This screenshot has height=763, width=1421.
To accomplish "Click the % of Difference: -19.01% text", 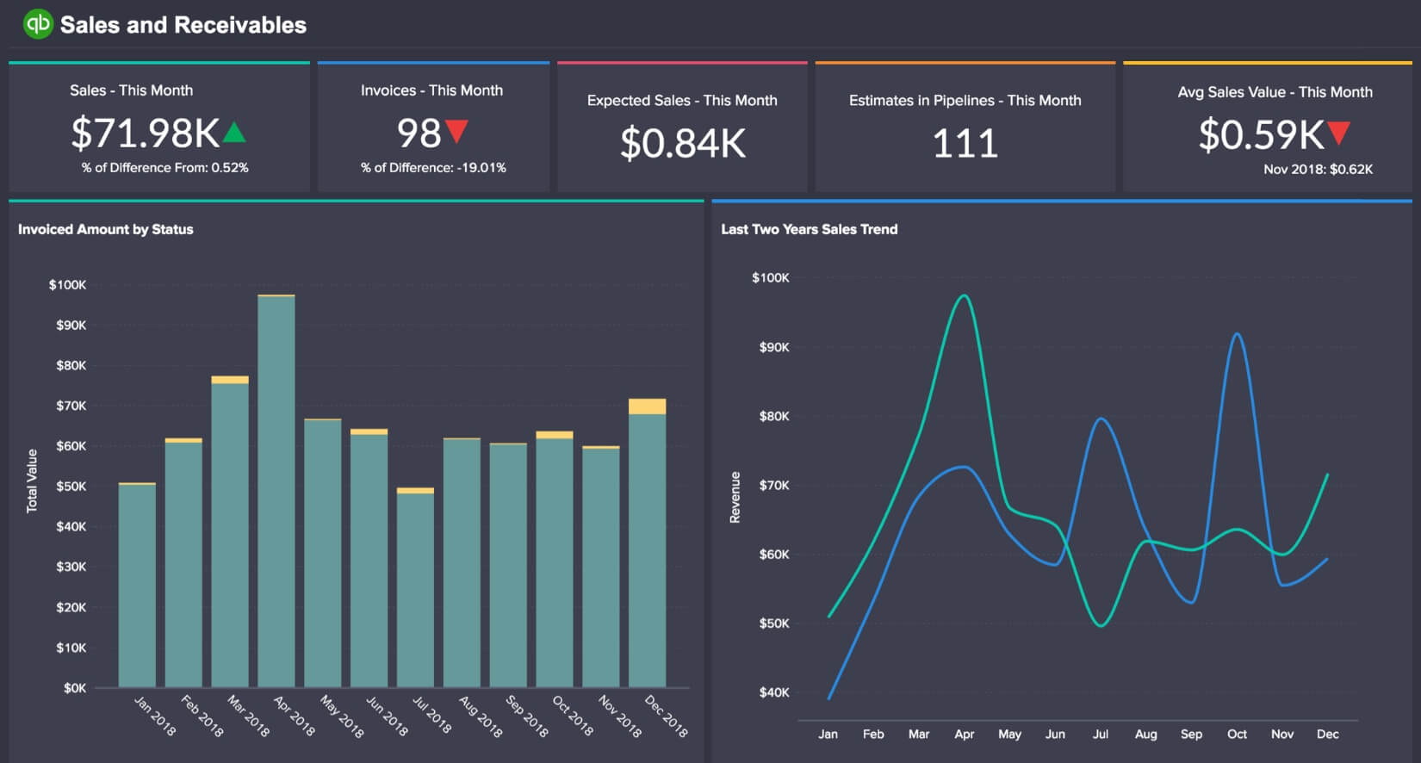I will pos(433,167).
